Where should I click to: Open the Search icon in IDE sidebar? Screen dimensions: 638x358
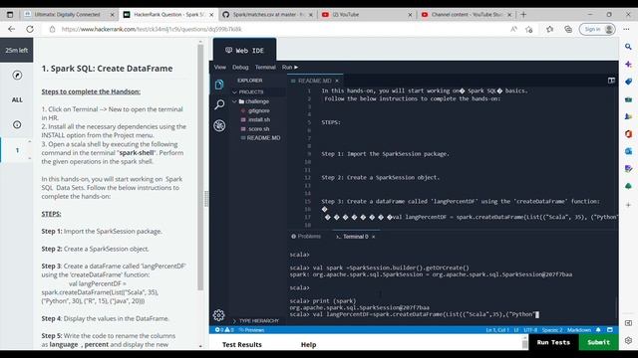click(x=219, y=104)
